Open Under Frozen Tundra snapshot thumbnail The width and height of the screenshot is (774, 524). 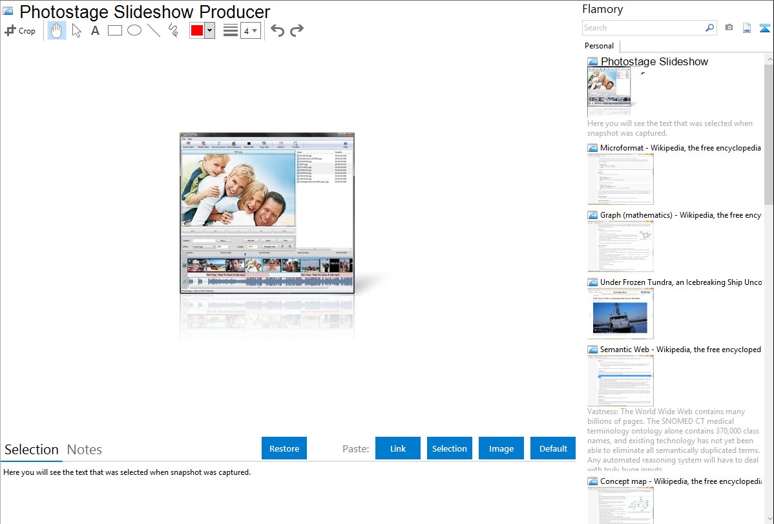coord(620,313)
